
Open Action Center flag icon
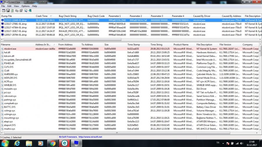click(228, 143)
